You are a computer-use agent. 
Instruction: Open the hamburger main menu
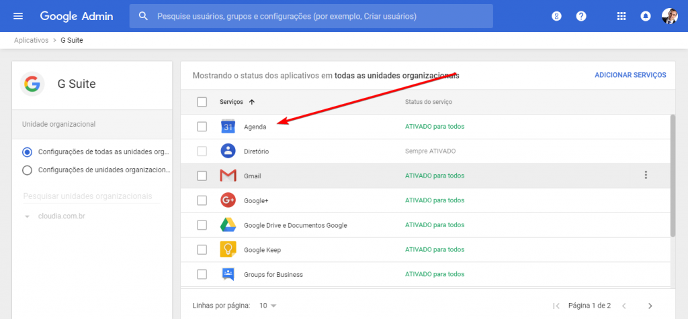click(x=18, y=16)
